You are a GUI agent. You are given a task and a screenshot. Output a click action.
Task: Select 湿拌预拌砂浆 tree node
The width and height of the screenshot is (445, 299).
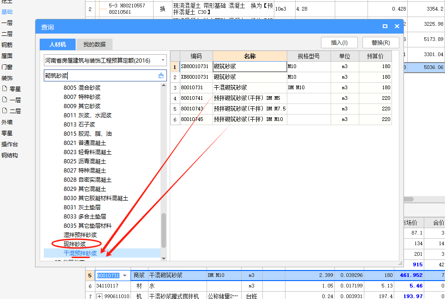coord(80,235)
